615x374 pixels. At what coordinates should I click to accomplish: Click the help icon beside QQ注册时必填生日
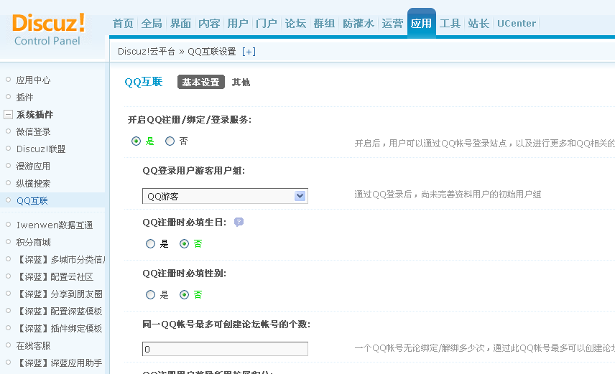pyautogui.click(x=239, y=223)
